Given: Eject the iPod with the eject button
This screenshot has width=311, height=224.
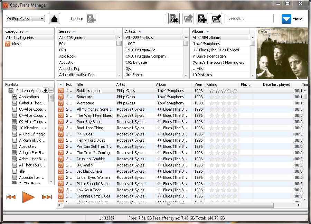Looking at the screenshot, I should [54, 19].
